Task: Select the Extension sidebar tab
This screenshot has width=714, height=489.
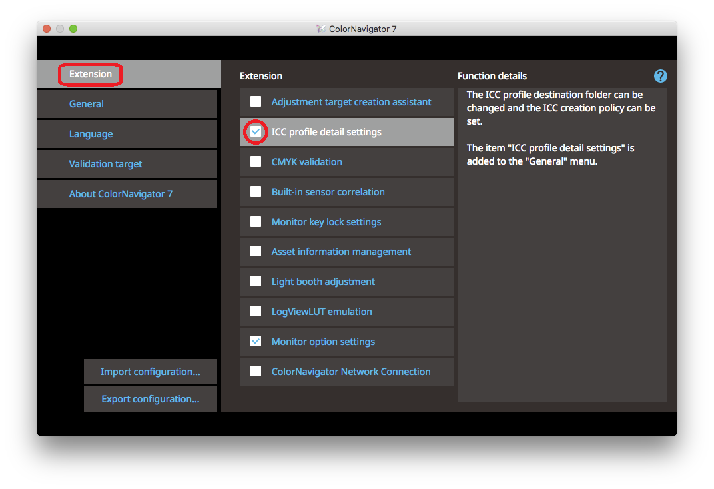Action: pos(129,74)
